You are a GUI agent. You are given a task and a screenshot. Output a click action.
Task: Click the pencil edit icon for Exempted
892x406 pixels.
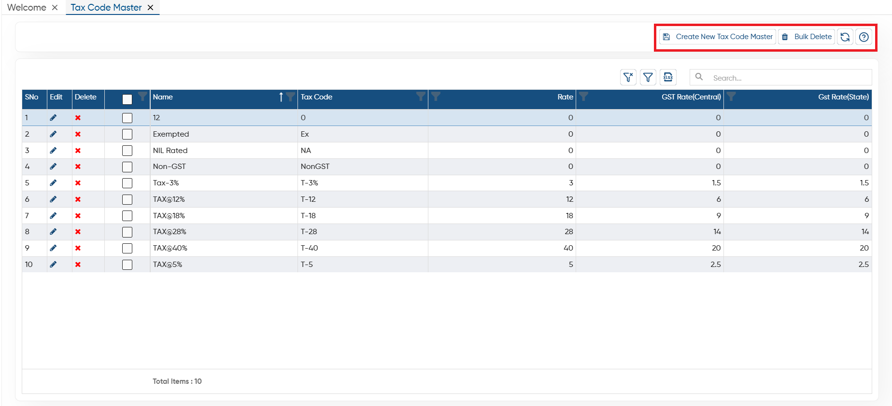[53, 134]
